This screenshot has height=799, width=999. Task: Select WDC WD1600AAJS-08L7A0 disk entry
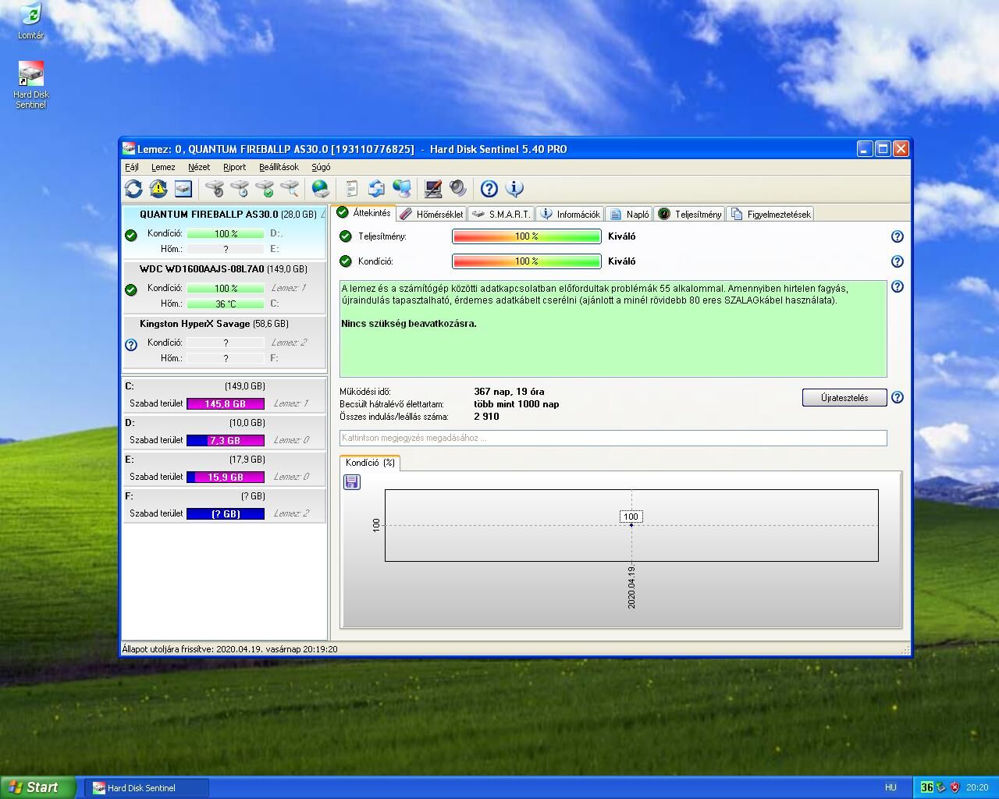coord(224,286)
